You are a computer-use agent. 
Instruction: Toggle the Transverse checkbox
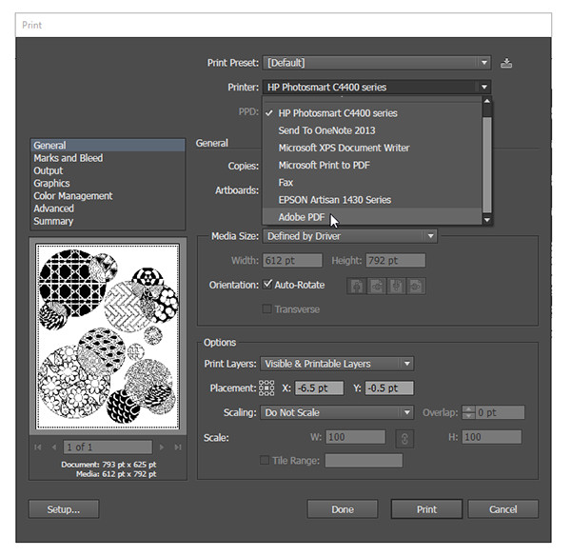266,308
